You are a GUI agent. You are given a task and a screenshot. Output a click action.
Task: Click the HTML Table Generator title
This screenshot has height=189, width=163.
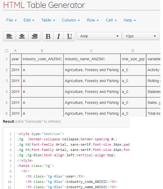(44, 5)
